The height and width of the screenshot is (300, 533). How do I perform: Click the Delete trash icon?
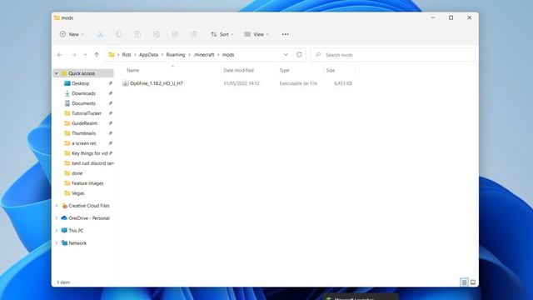(x=194, y=34)
